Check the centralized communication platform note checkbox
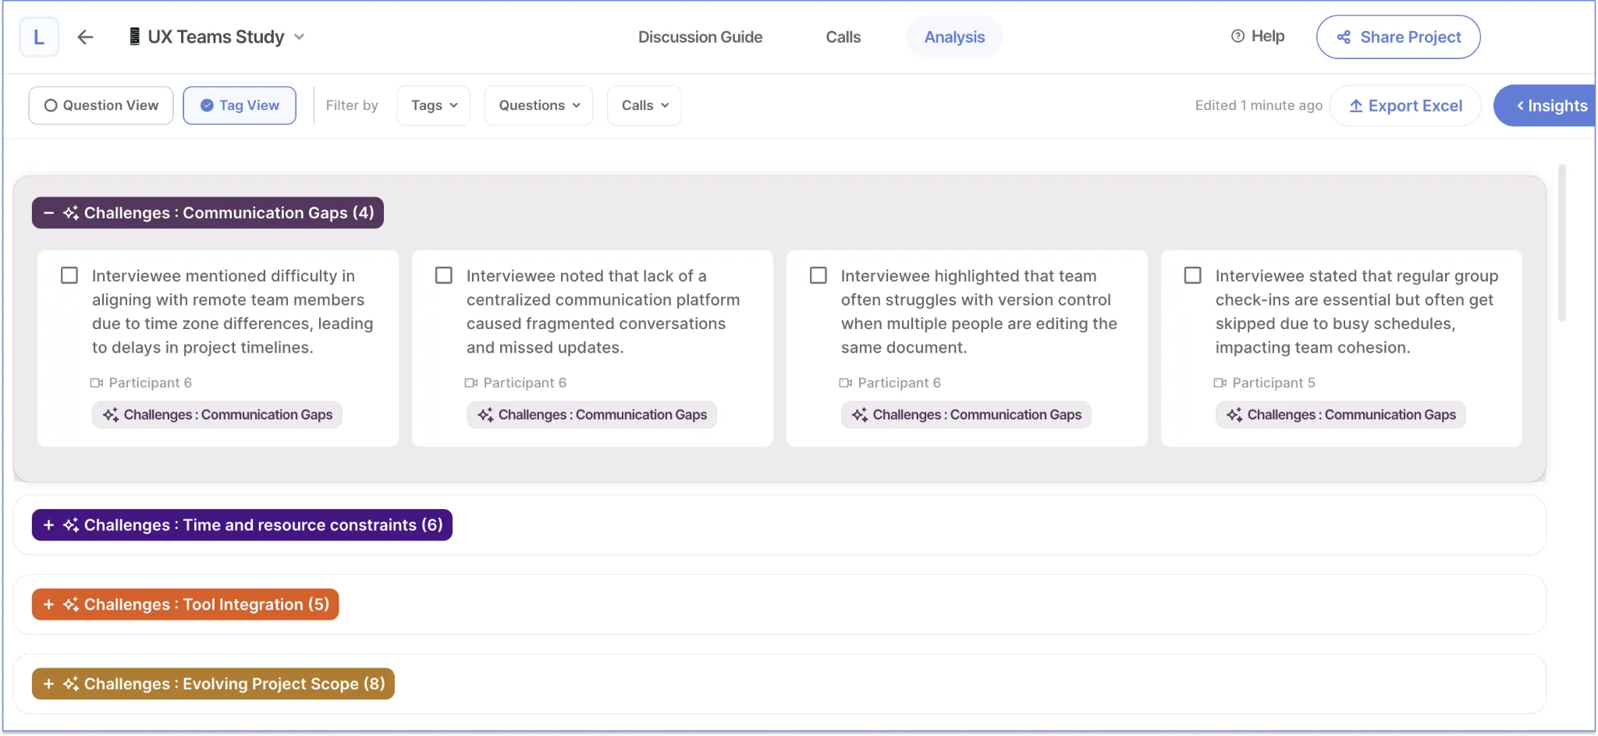This screenshot has height=736, width=1598. 444,275
